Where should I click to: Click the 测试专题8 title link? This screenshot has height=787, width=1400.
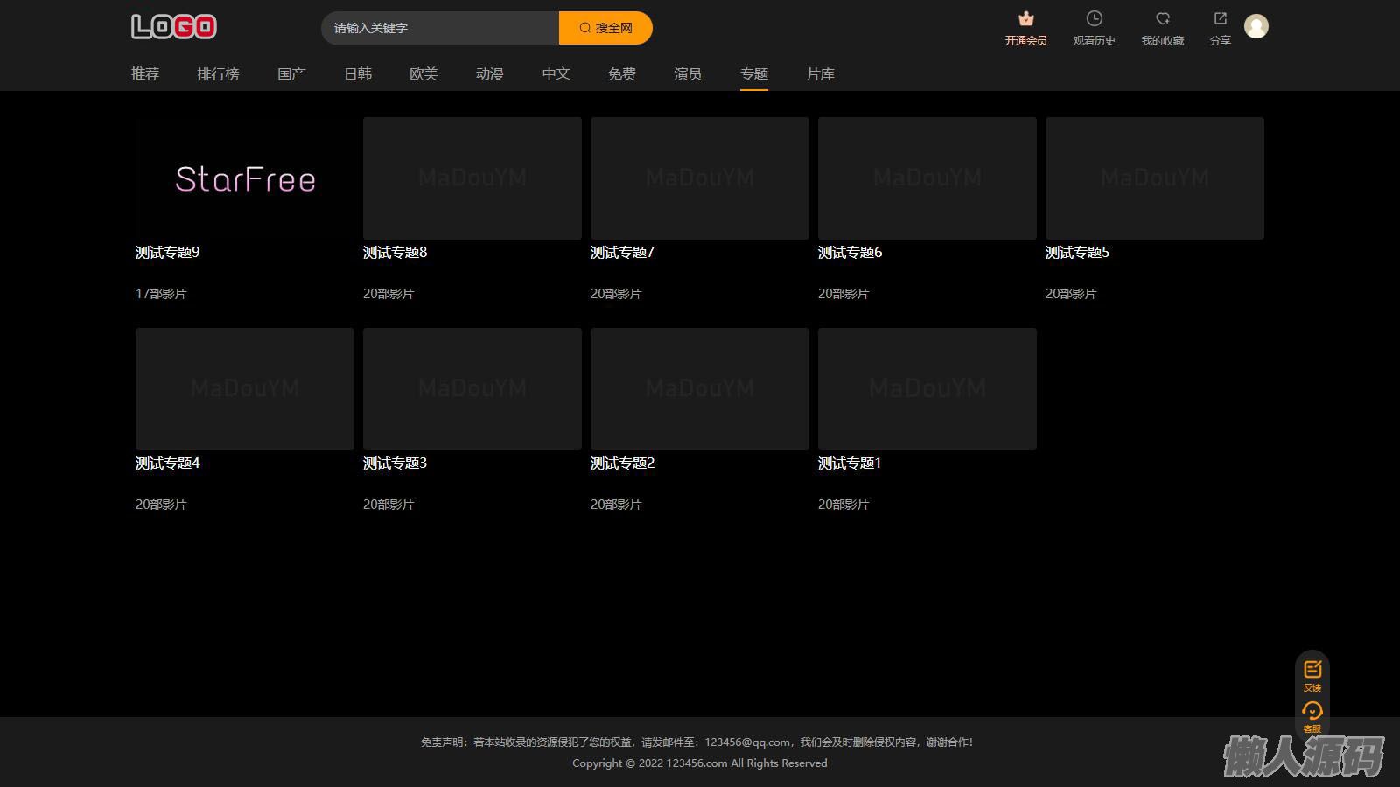(395, 253)
